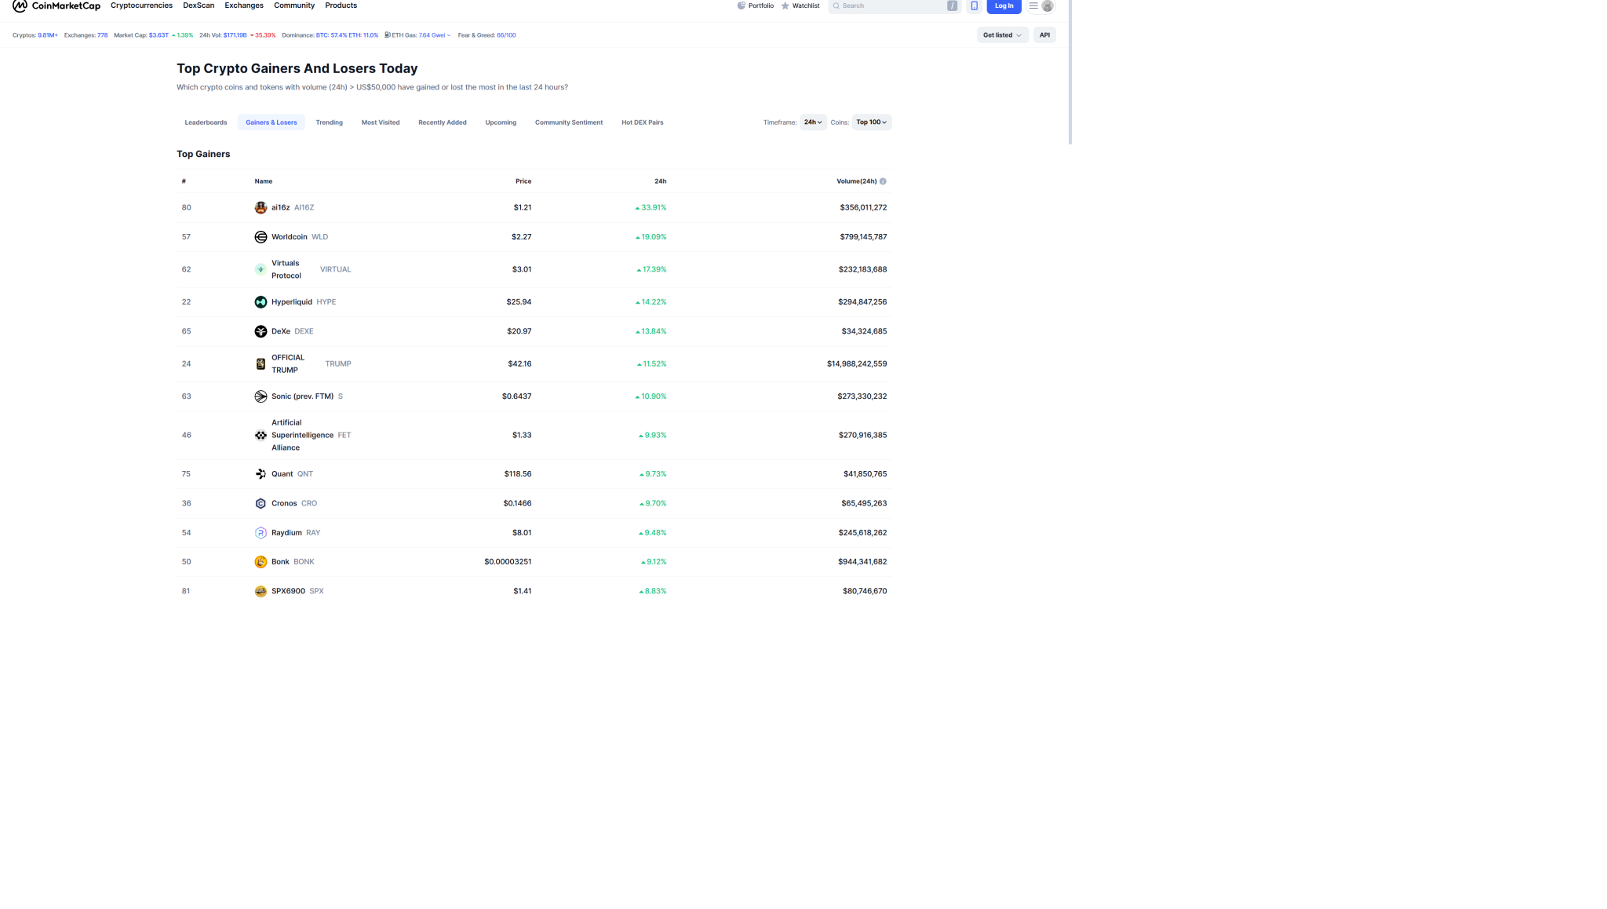Screen dimensions: 1607x909
Task: Click the Hyperliquid coin logo
Action: [261, 302]
